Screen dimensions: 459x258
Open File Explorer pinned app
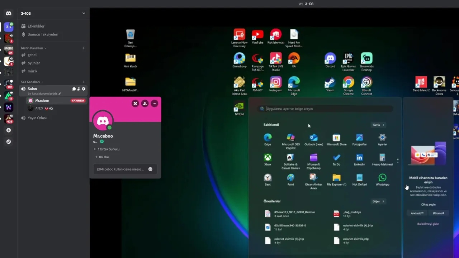pos(336,180)
